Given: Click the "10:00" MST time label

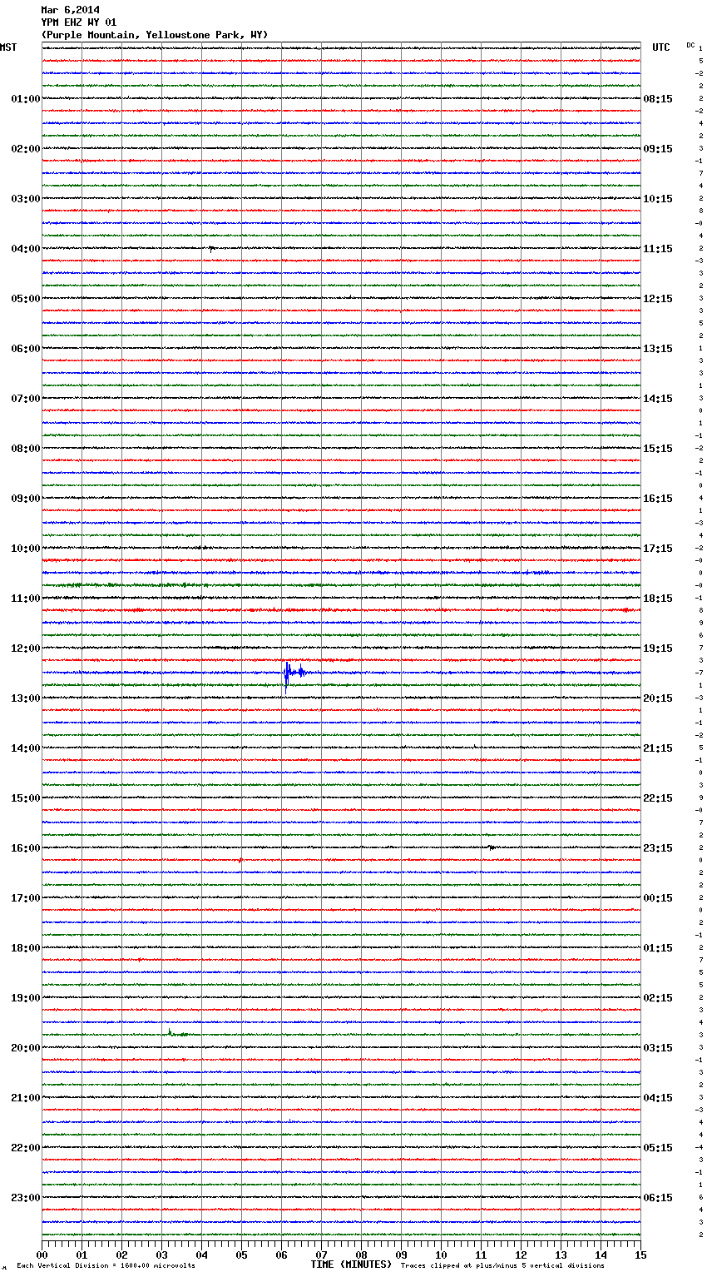Looking at the screenshot, I should pos(26,549).
